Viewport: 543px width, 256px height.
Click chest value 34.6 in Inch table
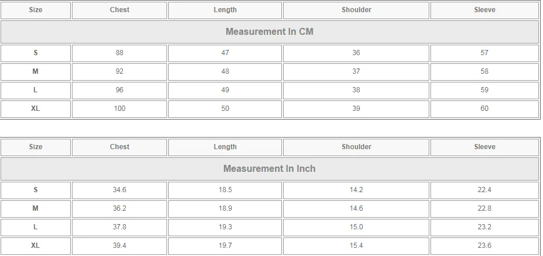(x=120, y=190)
